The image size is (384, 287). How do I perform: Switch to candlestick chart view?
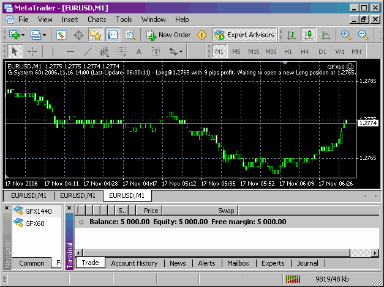(308, 35)
